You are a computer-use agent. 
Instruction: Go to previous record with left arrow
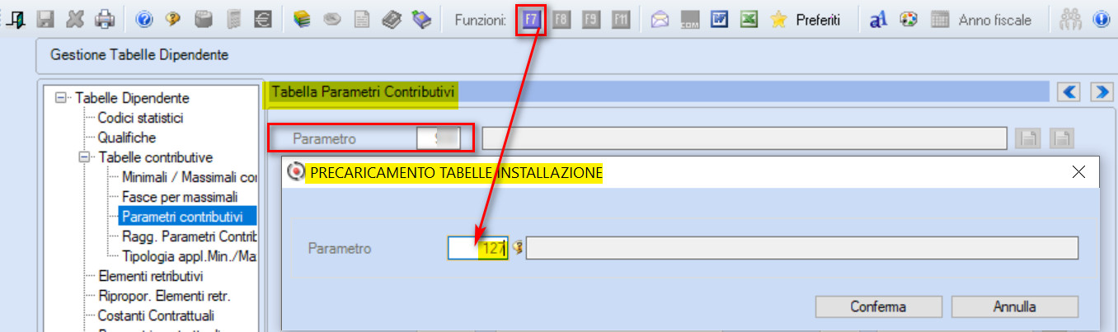[1069, 91]
